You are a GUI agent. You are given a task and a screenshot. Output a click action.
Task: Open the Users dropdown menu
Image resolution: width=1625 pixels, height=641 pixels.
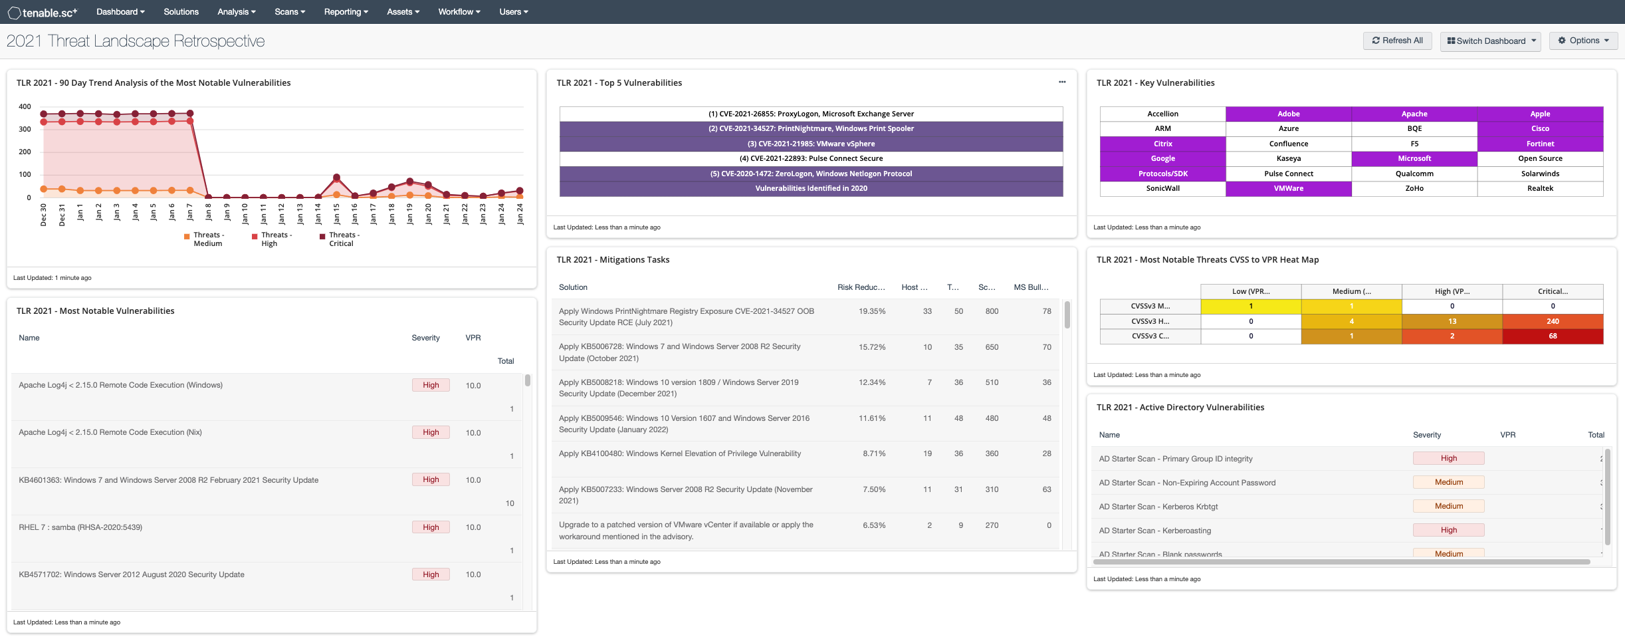pyautogui.click(x=514, y=12)
